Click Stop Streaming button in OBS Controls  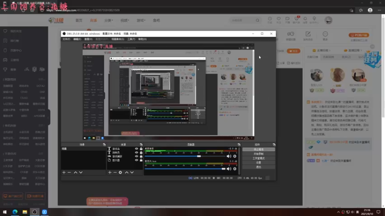(258, 149)
